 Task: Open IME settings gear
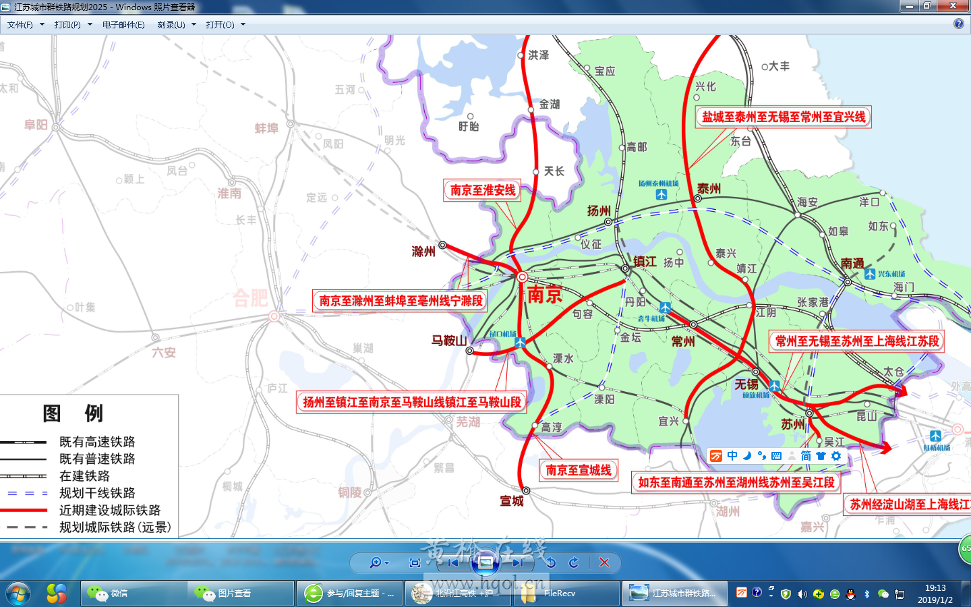836,456
